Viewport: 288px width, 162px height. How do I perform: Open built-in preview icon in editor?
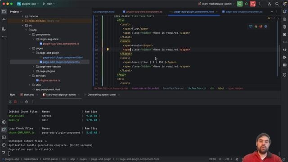pos(251,27)
